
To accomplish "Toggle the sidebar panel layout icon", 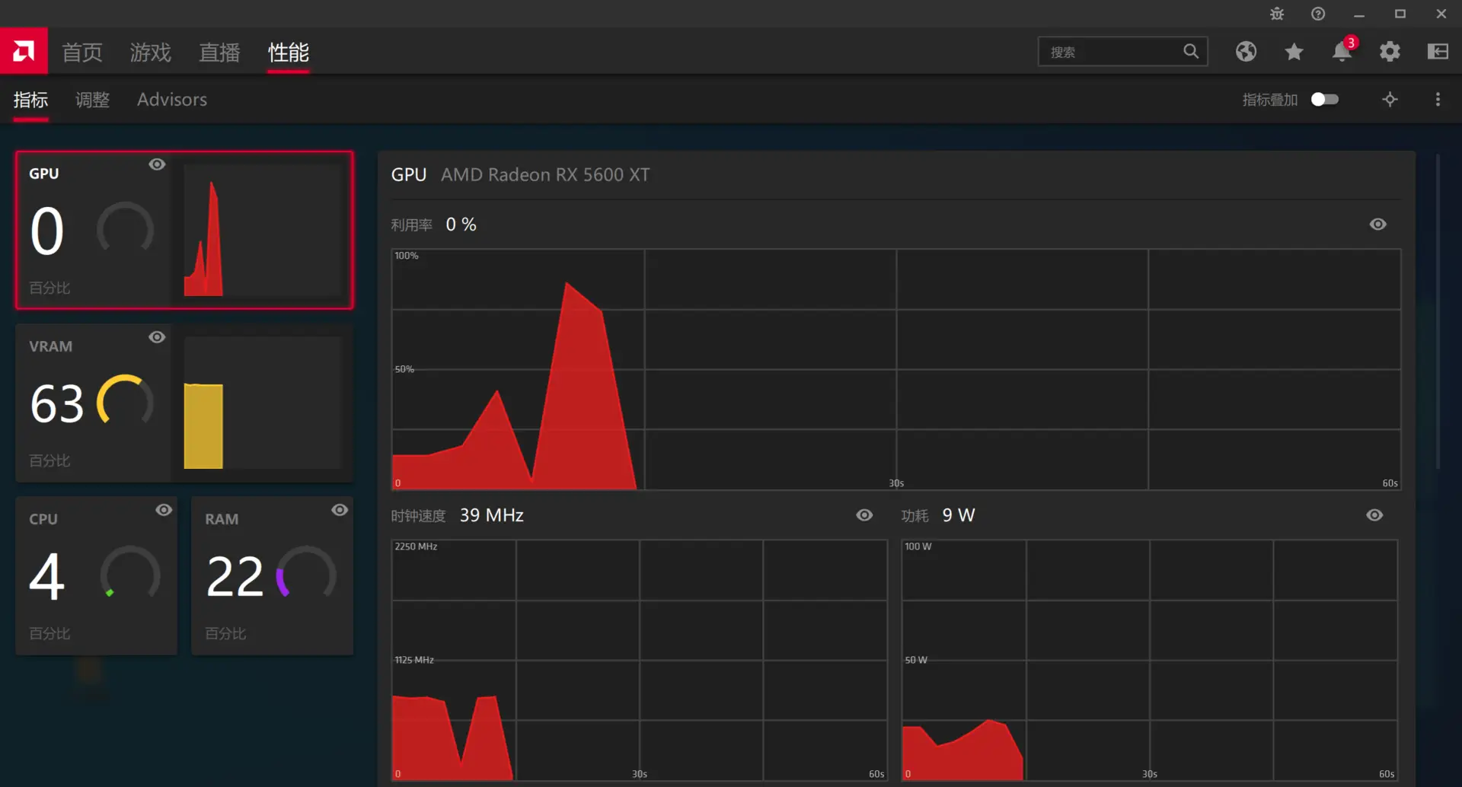I will (1438, 51).
